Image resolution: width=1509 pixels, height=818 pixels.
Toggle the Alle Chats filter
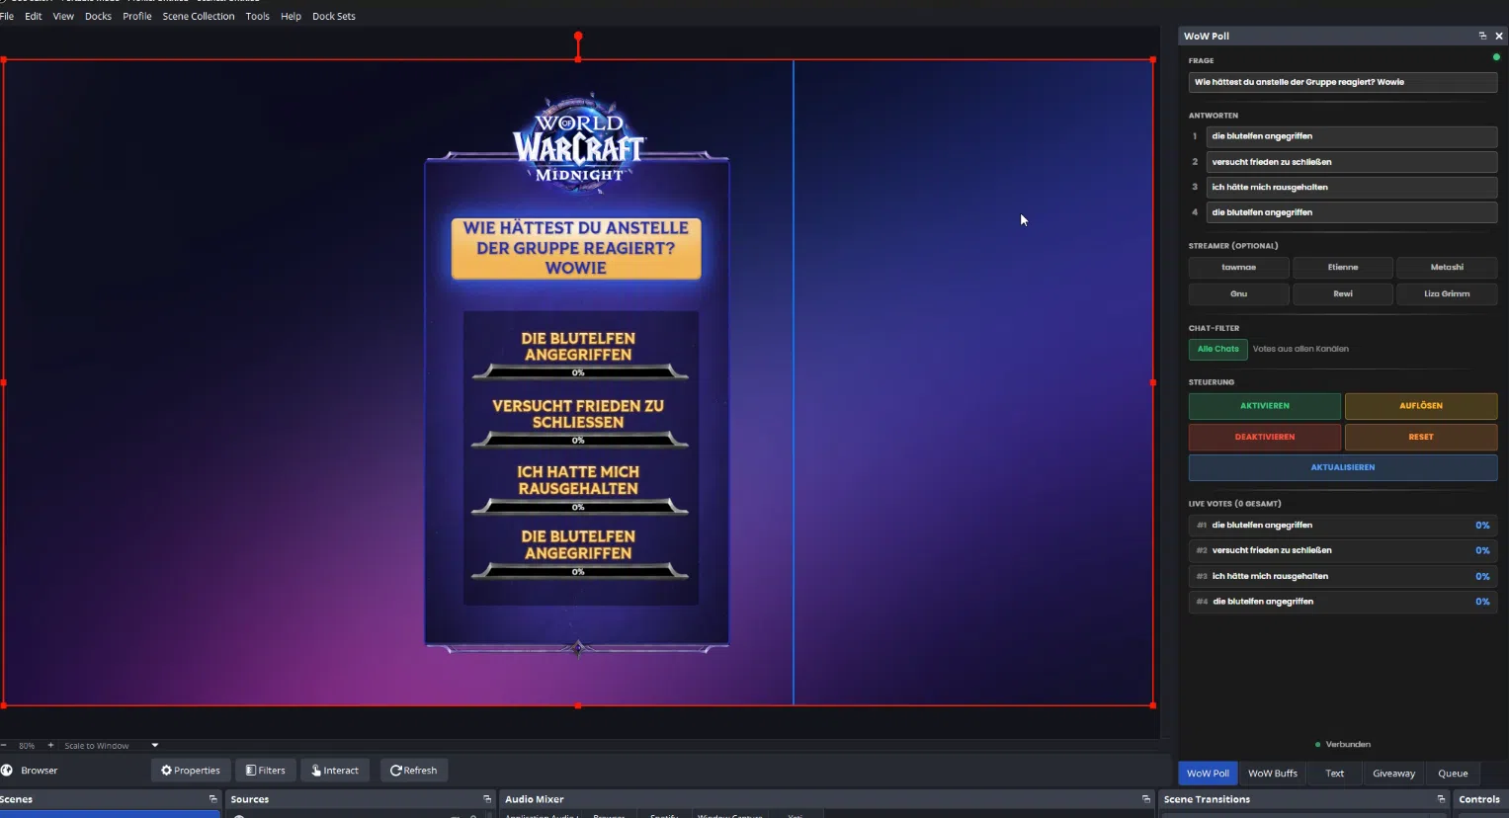pos(1217,349)
